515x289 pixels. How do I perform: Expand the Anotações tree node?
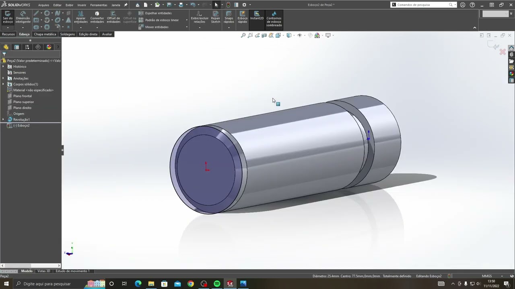pos(3,78)
